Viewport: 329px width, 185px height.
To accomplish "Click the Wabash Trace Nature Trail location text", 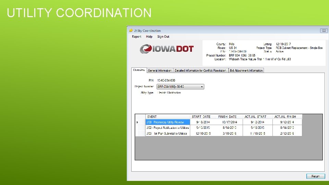I will (260, 59).
